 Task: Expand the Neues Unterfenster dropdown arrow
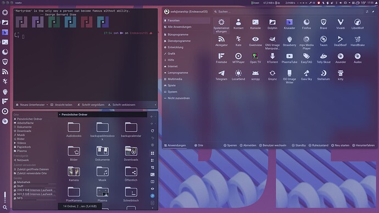(47, 105)
